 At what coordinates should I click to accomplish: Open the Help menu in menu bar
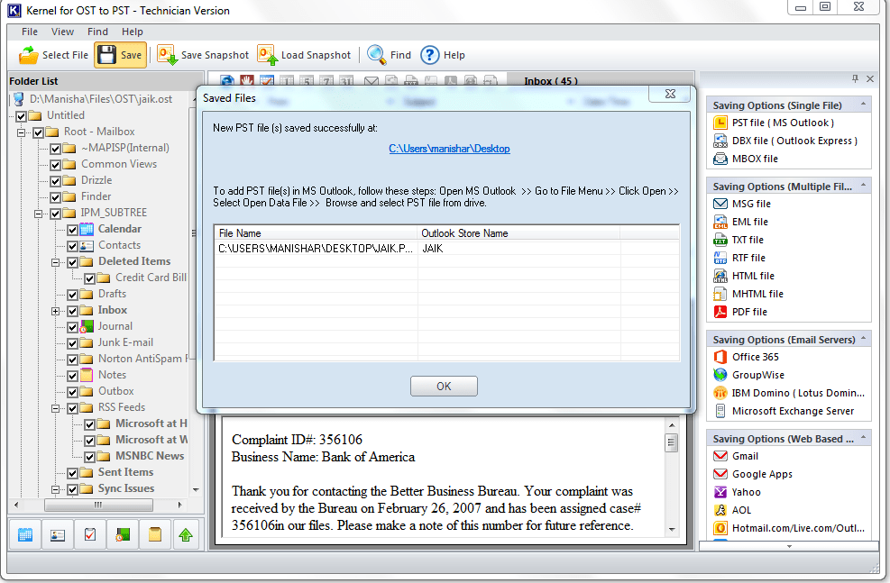coord(133,32)
